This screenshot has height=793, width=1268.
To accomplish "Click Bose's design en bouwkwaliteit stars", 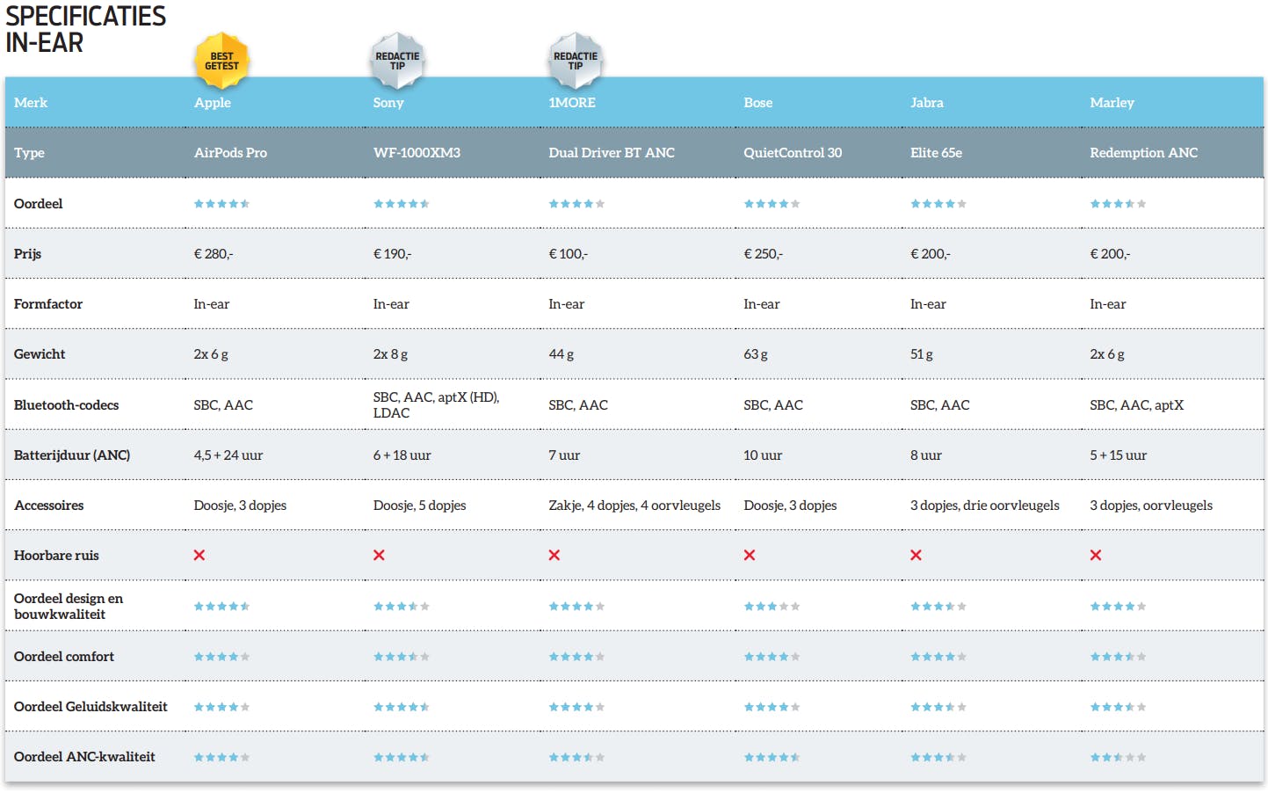I will coord(772,607).
